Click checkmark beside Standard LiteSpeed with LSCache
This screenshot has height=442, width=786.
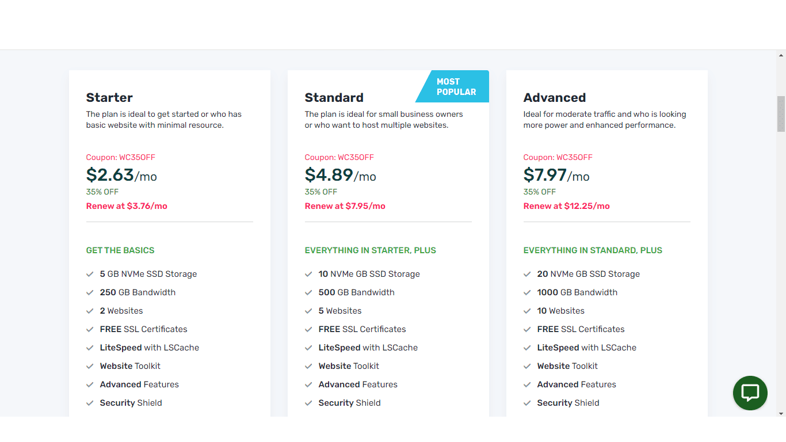pos(308,348)
